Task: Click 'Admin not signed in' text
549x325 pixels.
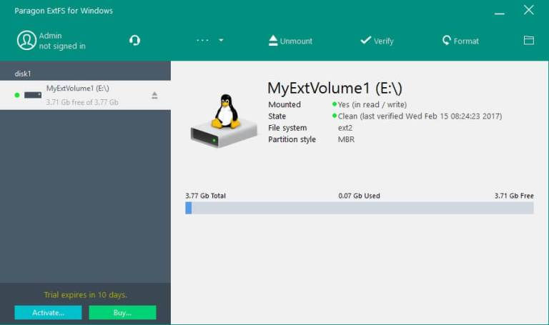Action: coord(62,41)
